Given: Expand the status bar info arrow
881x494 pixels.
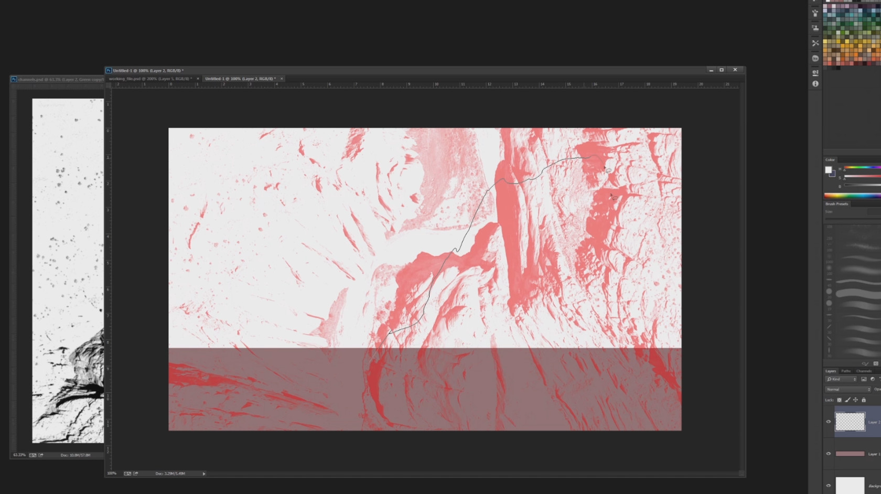Looking at the screenshot, I should click(204, 474).
